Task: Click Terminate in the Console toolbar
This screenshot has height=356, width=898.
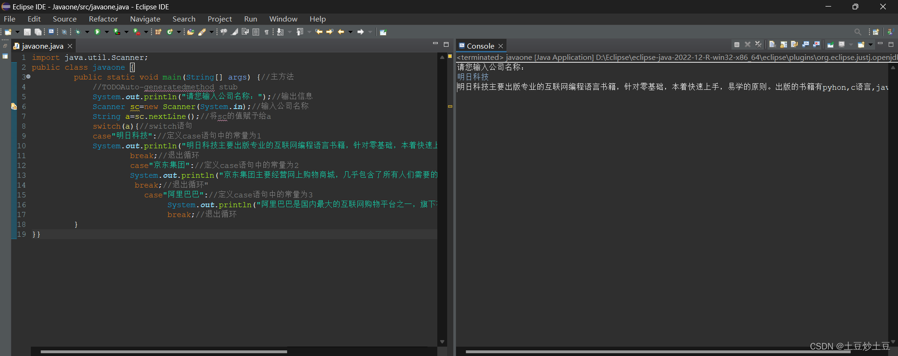Action: point(737,44)
